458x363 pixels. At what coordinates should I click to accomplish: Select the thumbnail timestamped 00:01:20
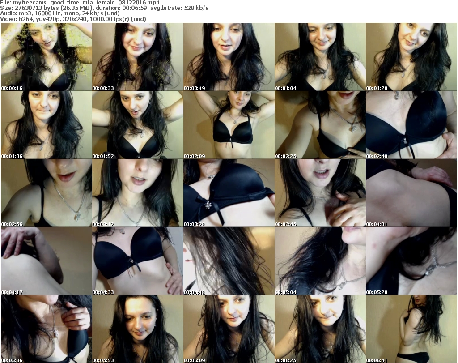(411, 57)
